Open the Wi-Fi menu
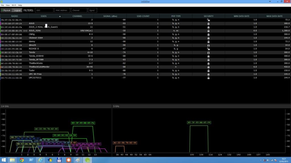This screenshot has width=291, height=163. coord(14,5)
